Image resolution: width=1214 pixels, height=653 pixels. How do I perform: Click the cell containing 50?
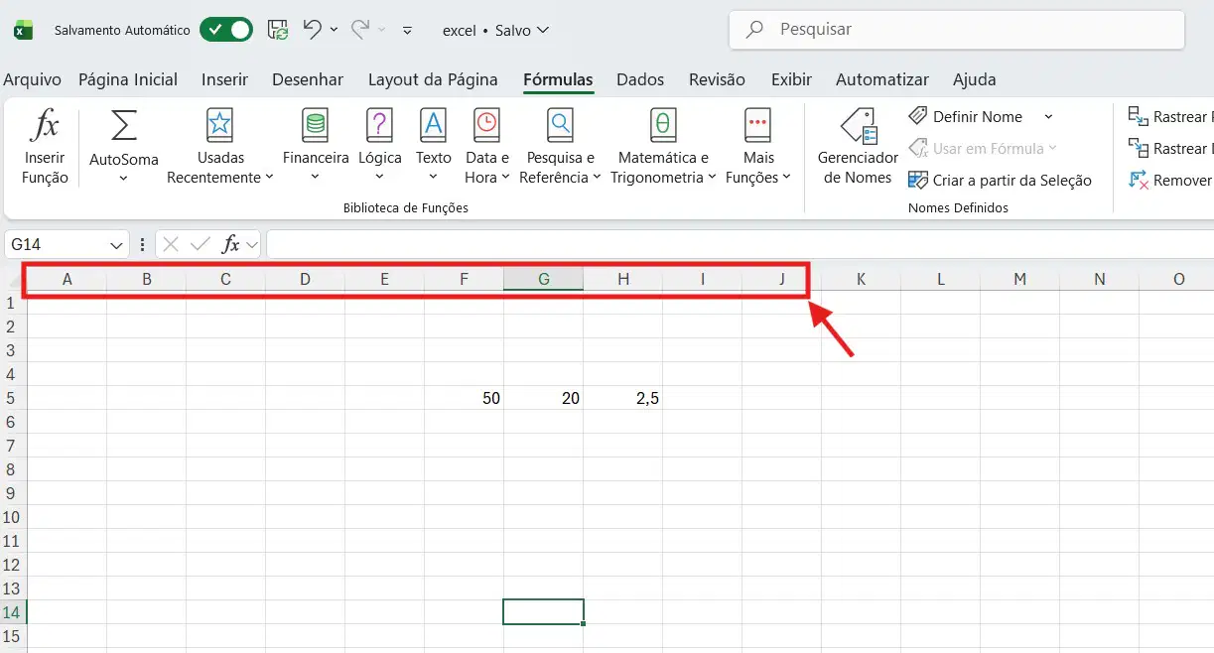coord(464,398)
